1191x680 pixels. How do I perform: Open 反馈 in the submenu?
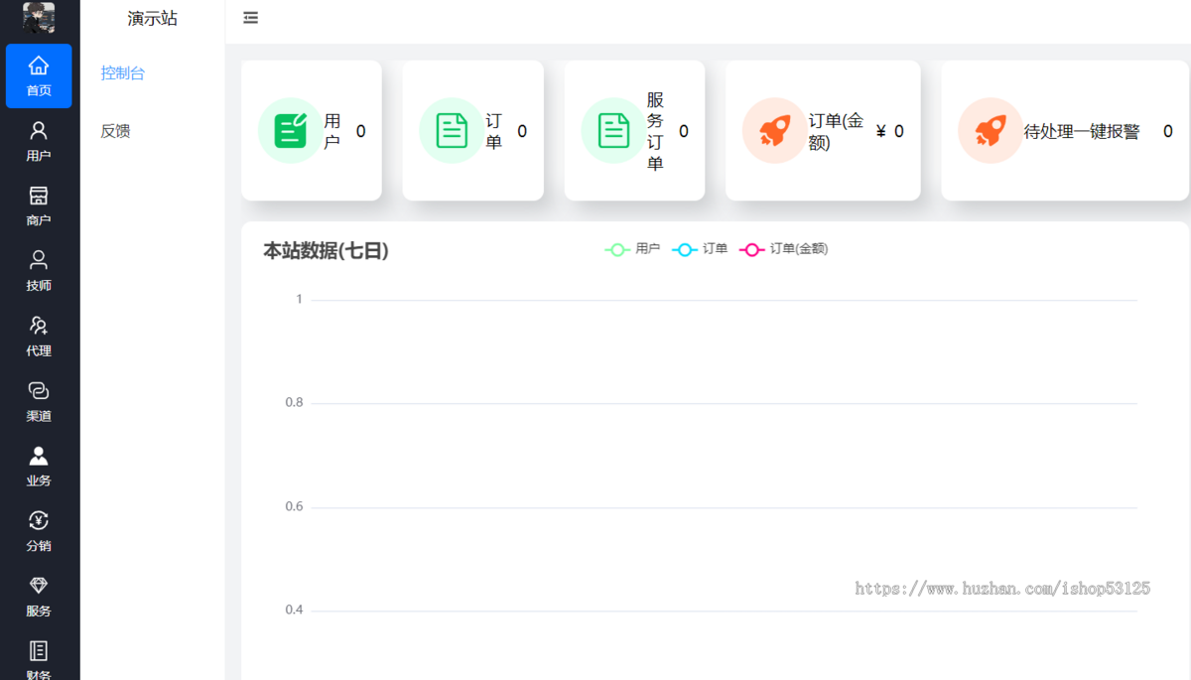point(115,131)
